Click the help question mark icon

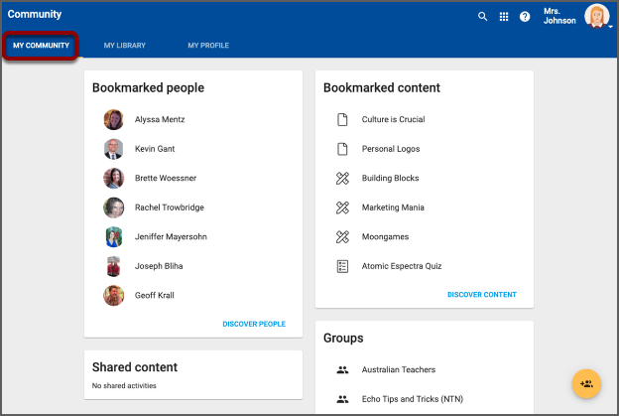(x=525, y=17)
